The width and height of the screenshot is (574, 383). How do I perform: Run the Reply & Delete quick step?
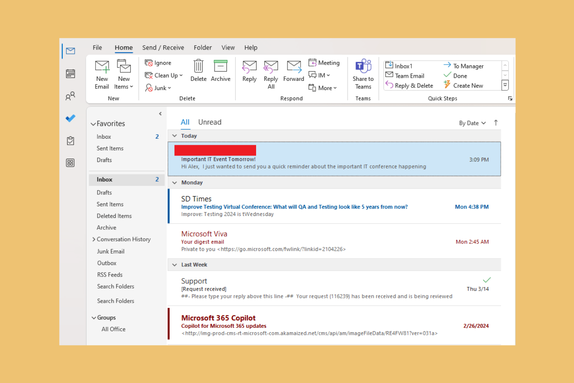(409, 85)
